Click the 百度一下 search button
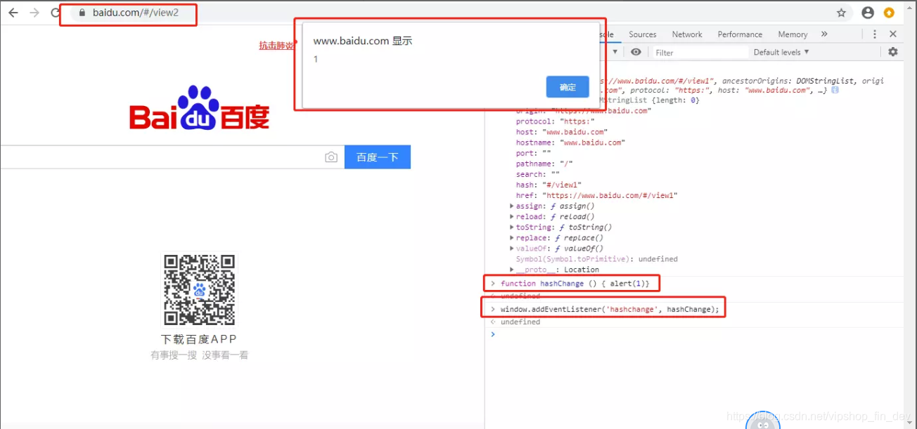This screenshot has height=429, width=917. [378, 157]
